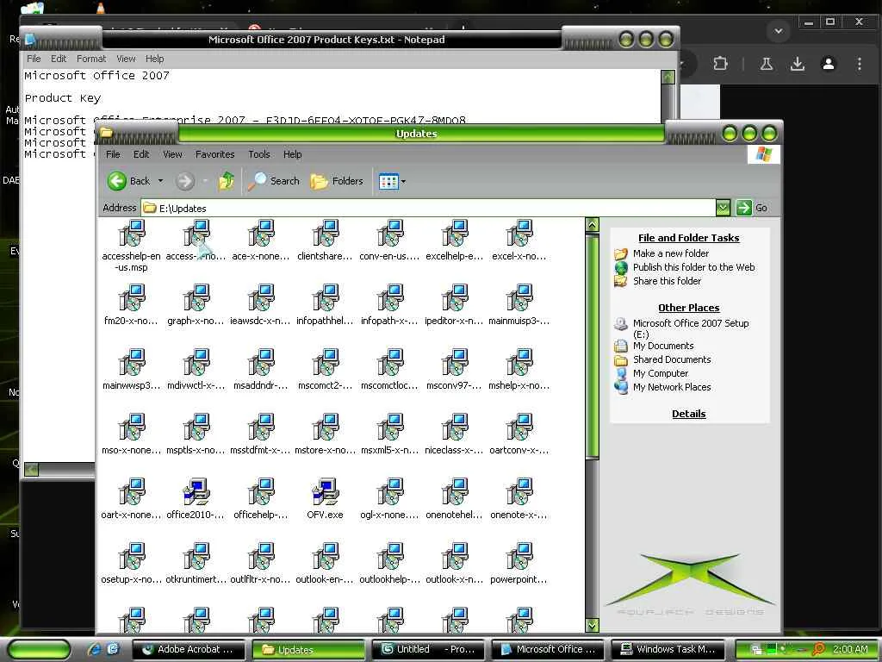Open the Favorites menu
This screenshot has height=662, width=882.
coord(214,154)
